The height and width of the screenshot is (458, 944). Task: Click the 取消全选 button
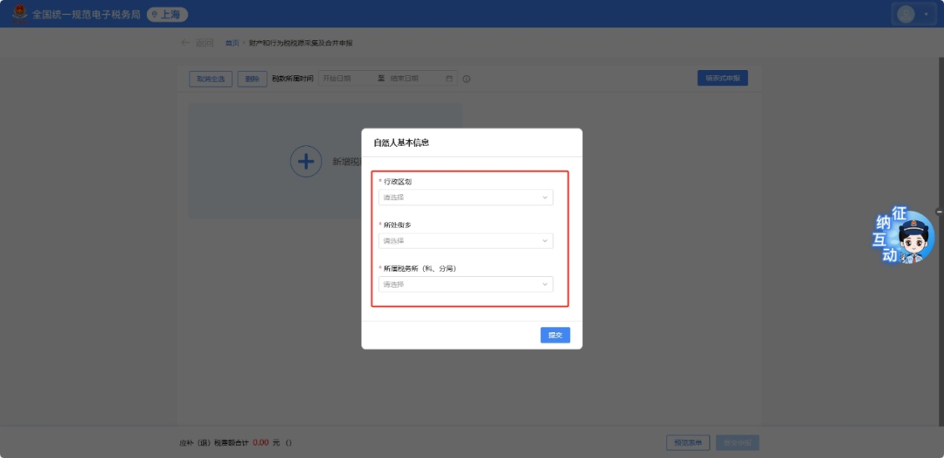(x=211, y=79)
